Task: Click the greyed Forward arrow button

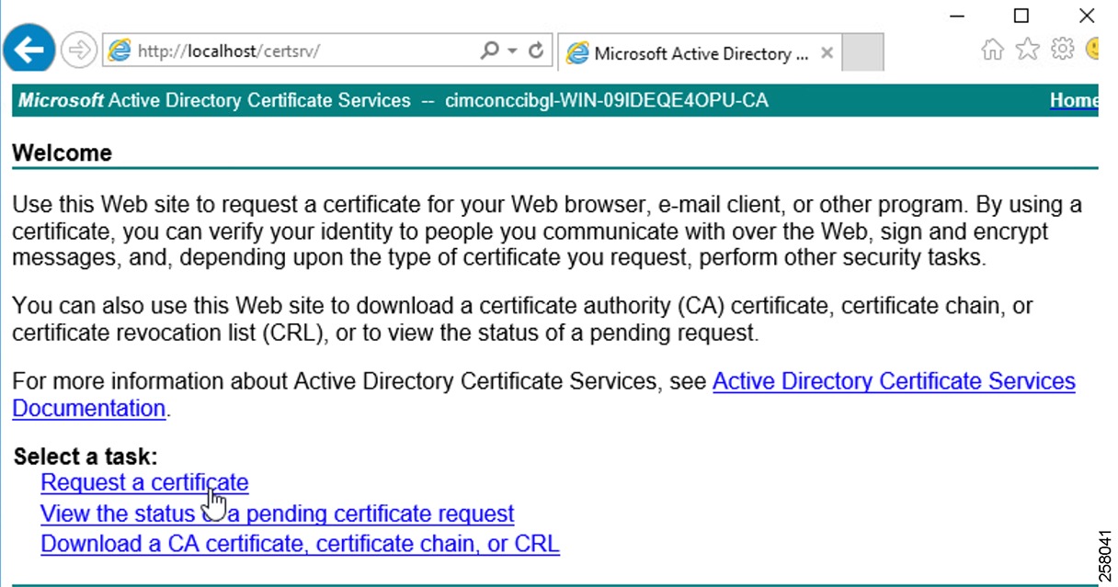Action: tap(79, 51)
